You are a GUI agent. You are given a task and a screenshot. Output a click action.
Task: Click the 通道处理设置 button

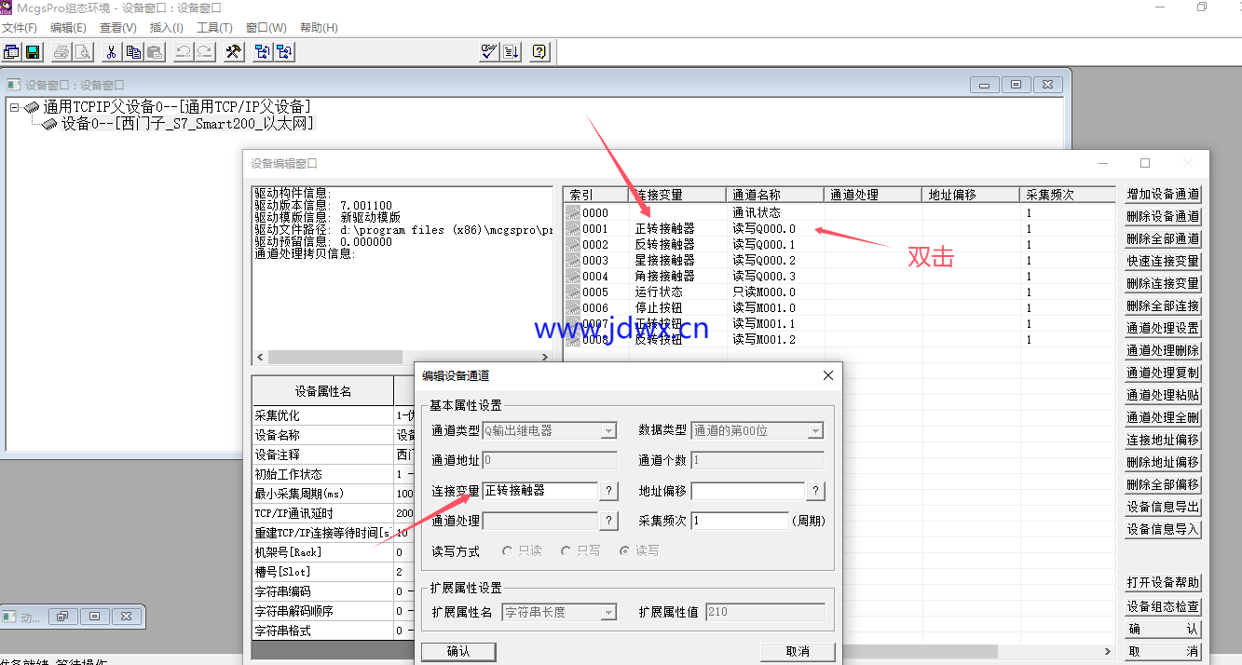[1163, 328]
